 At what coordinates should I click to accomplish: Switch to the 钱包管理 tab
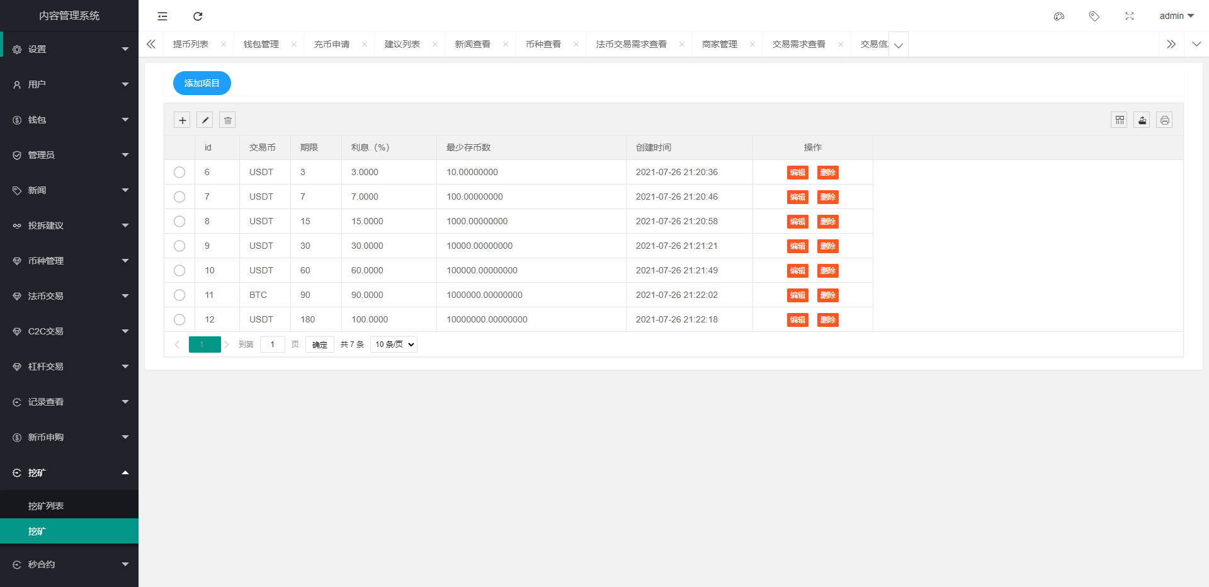(261, 44)
